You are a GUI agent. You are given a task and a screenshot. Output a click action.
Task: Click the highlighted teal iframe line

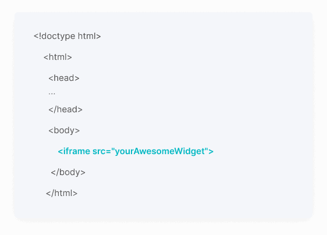pos(136,151)
